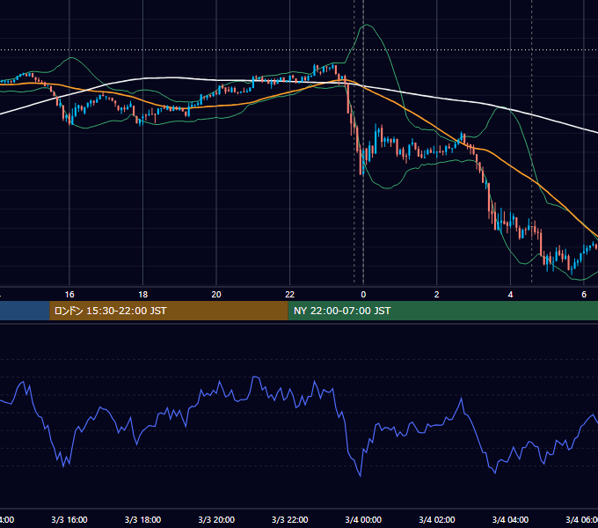Click the 3/3 16:00 oscillator axis label
Image resolution: width=598 pixels, height=528 pixels.
coord(69,520)
